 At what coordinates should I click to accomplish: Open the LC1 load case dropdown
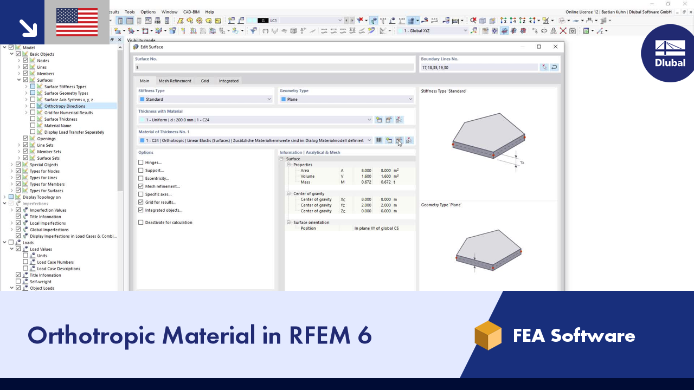tap(340, 21)
